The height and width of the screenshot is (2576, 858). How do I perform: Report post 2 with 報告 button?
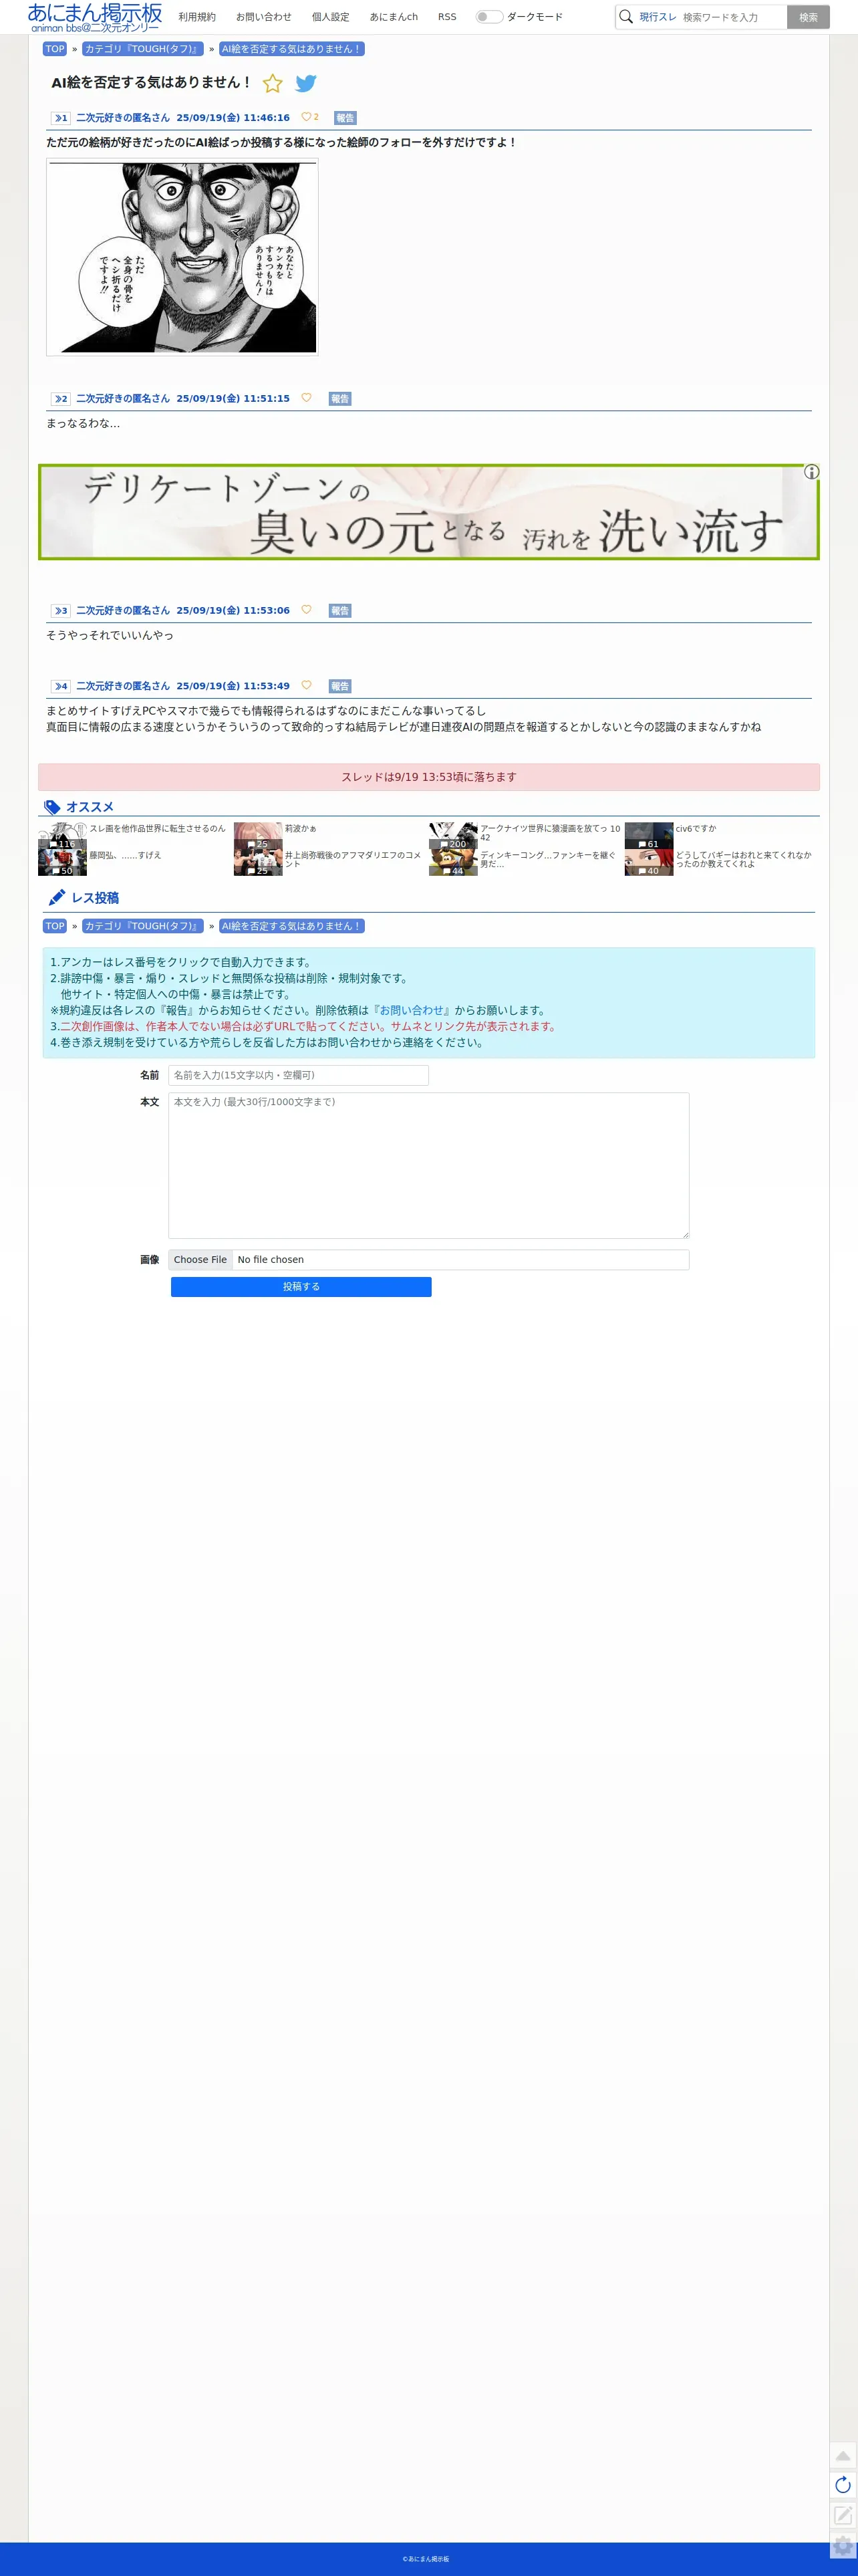click(x=340, y=399)
